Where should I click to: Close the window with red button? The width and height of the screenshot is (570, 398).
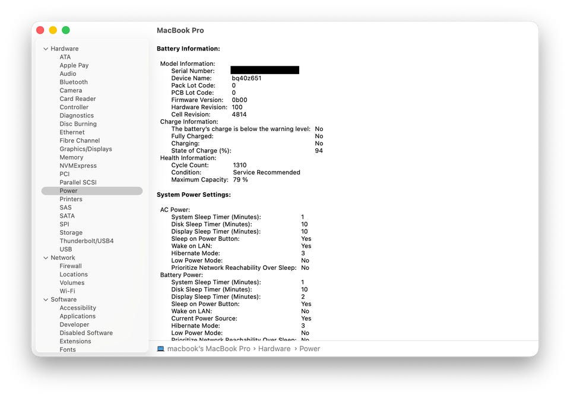coord(40,30)
